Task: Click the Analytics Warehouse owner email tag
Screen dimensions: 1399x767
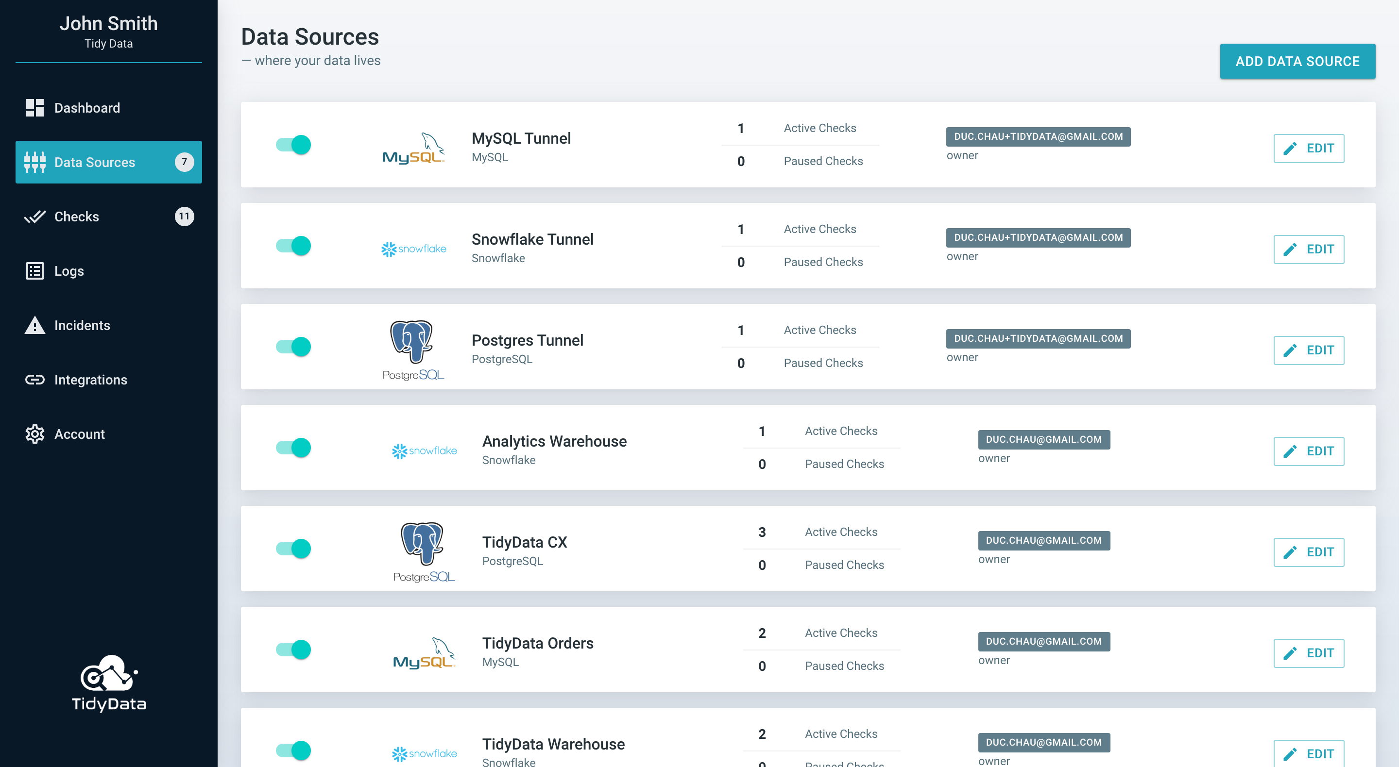Action: 1044,439
